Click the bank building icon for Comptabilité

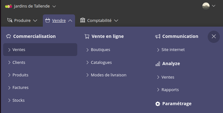tap(83, 20)
